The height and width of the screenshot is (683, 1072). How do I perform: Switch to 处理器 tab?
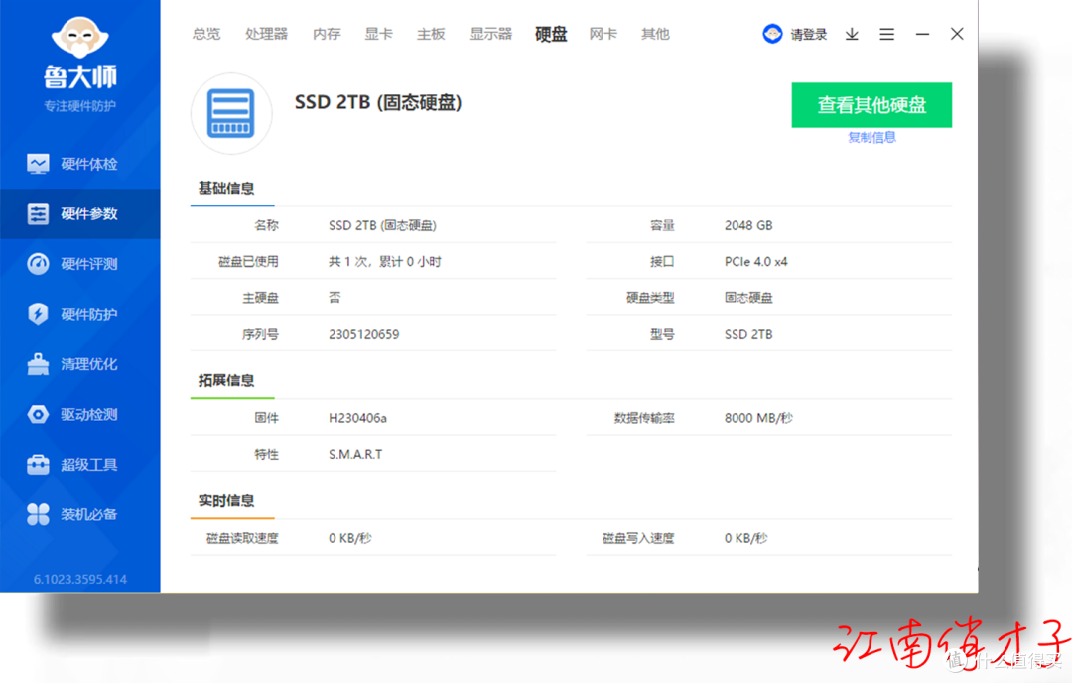pyautogui.click(x=267, y=34)
